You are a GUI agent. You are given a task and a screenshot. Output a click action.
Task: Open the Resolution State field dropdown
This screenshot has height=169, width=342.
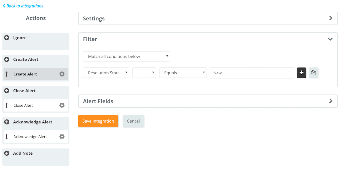tap(106, 73)
